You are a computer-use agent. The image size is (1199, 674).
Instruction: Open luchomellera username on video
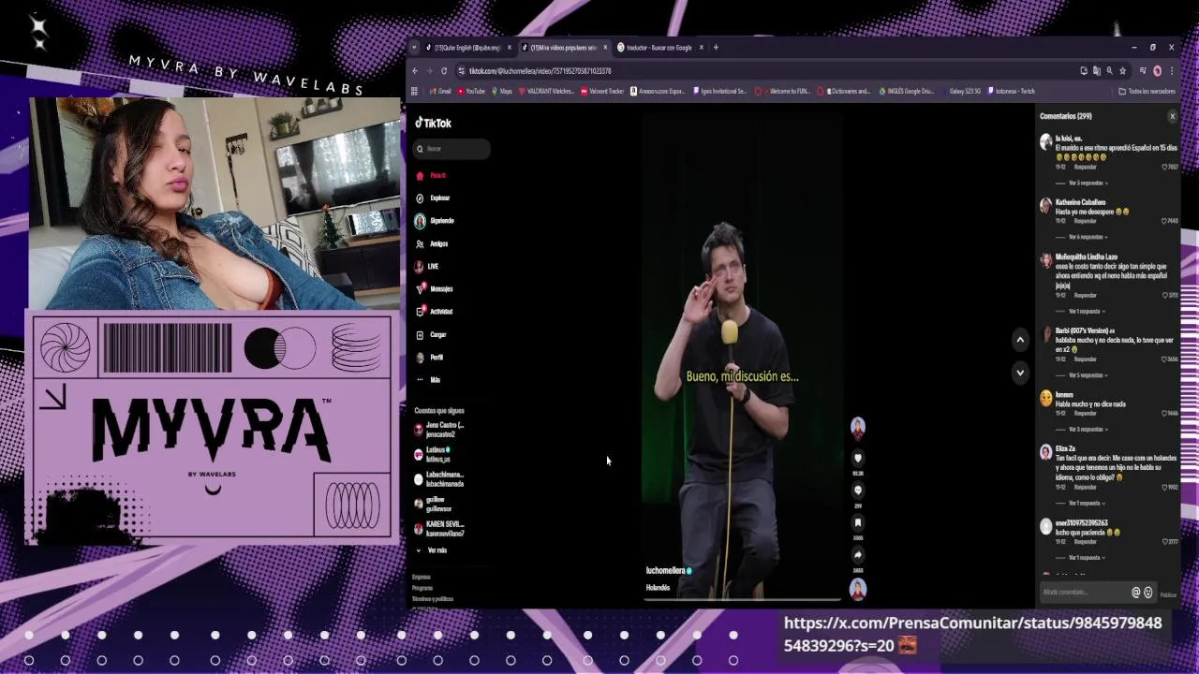(665, 570)
